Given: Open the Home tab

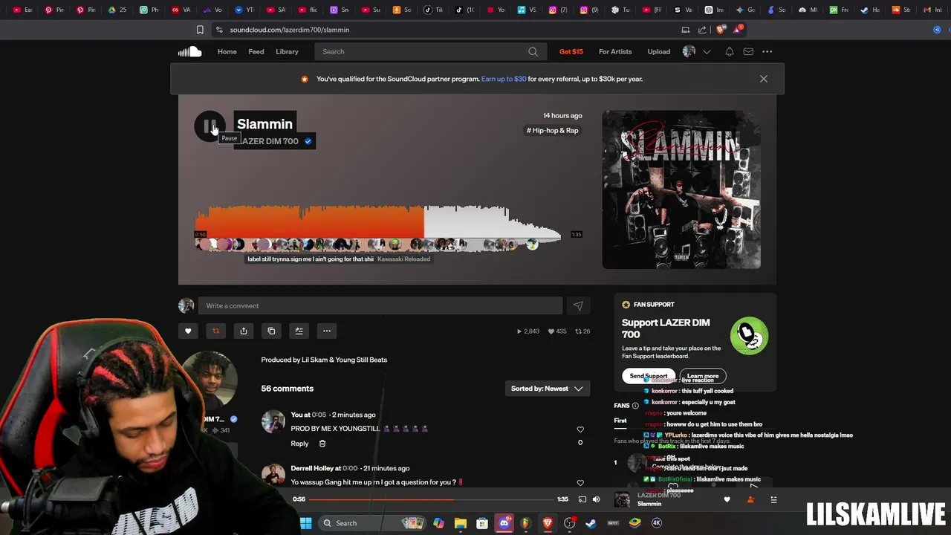Looking at the screenshot, I should tap(227, 51).
